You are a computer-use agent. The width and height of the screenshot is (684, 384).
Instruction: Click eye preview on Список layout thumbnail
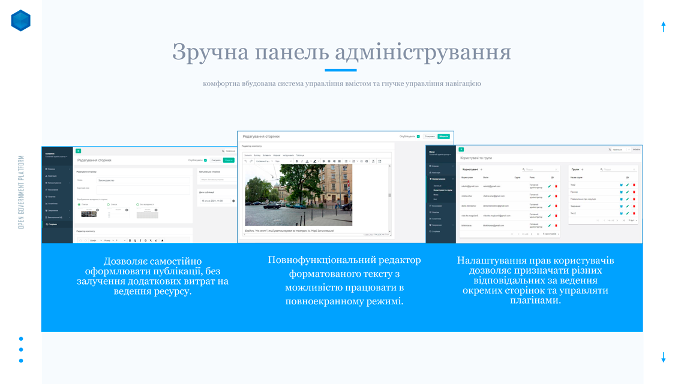127,210
